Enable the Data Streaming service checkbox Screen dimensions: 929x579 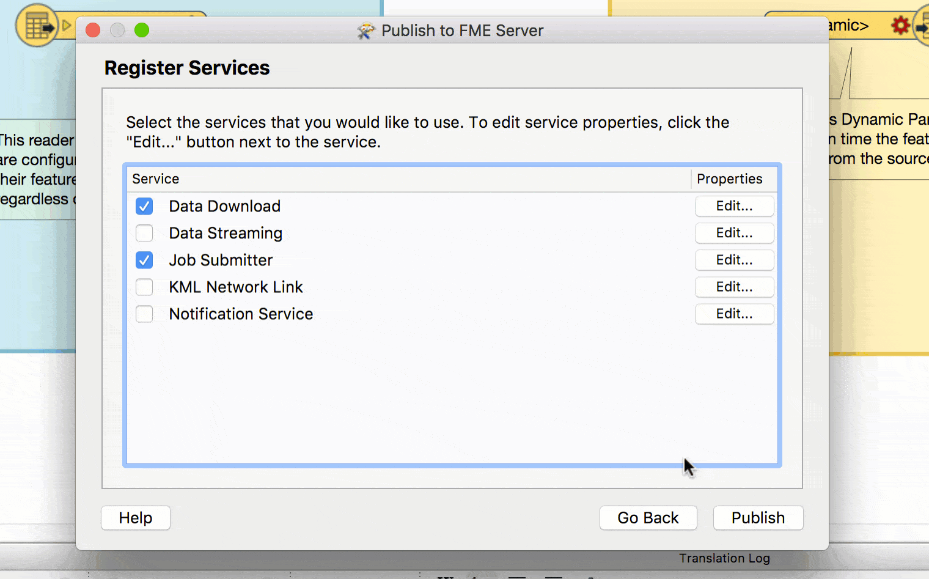pyautogui.click(x=144, y=233)
